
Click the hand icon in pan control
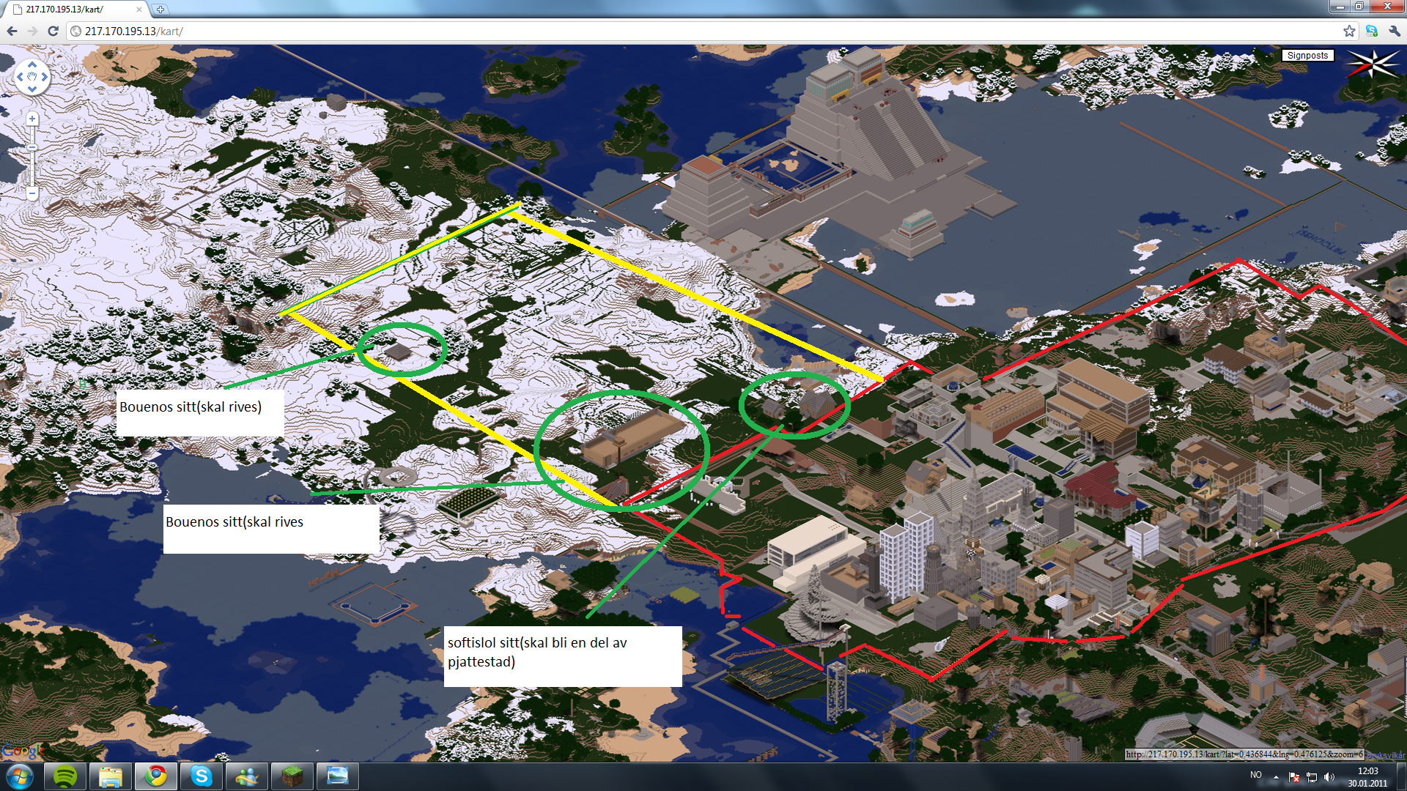[x=32, y=77]
